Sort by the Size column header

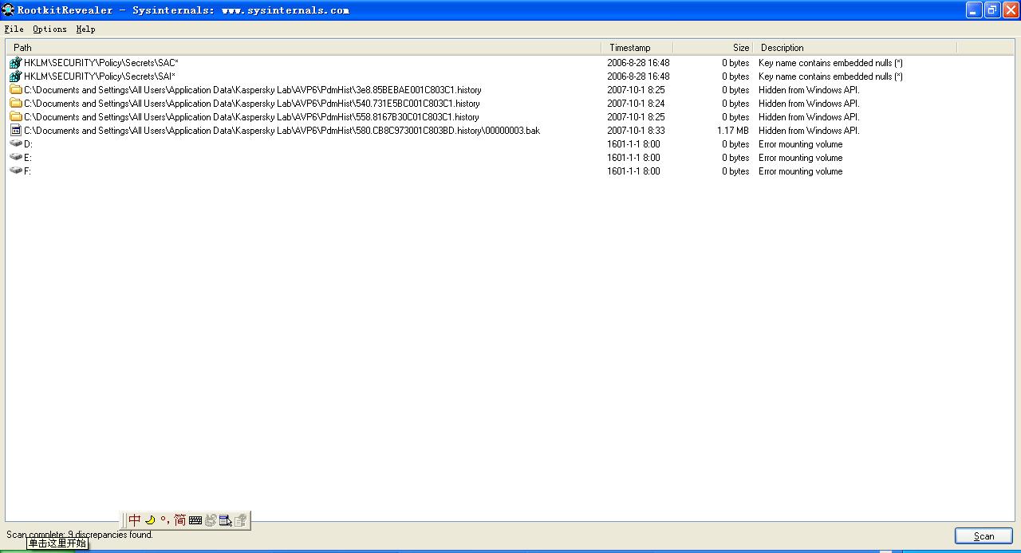coord(712,48)
